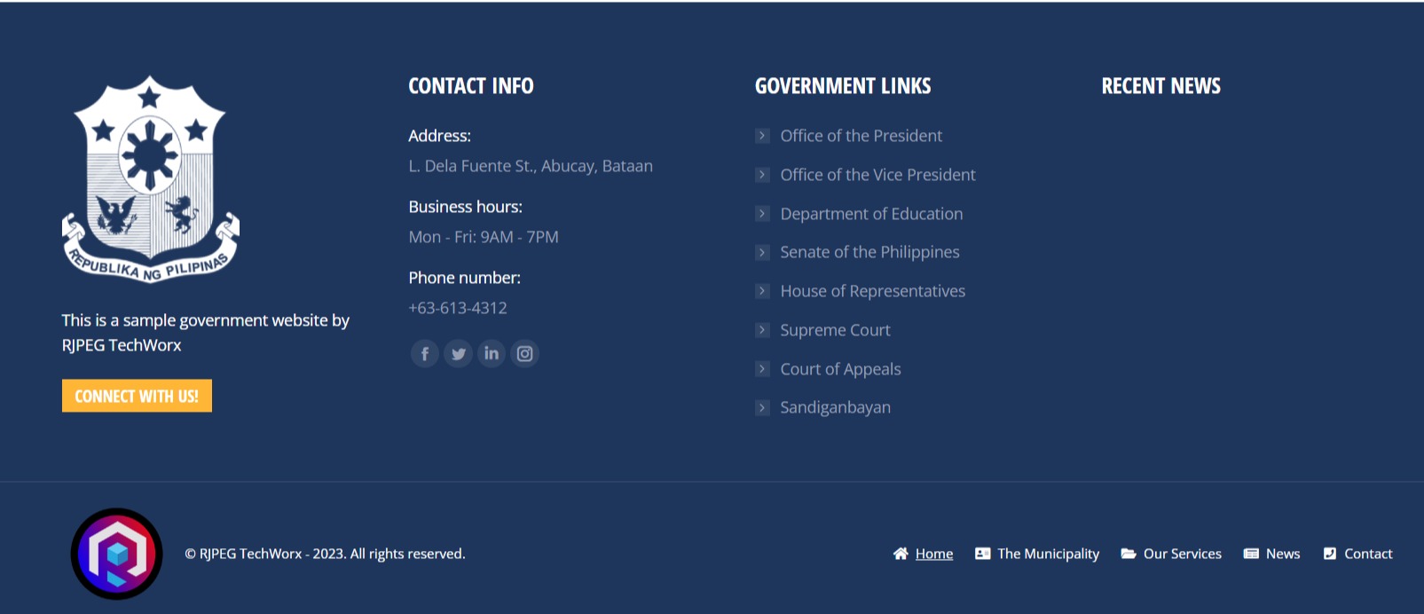This screenshot has width=1424, height=614.
Task: Click the Facebook social icon
Action: [x=425, y=354]
